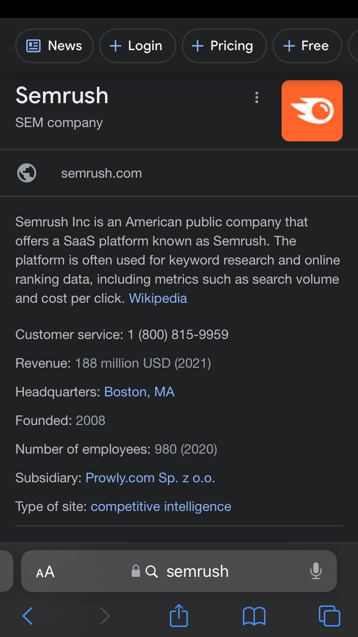Image resolution: width=358 pixels, height=637 pixels.
Task: Open the three-dot options menu for Semrush
Action: pos(256,97)
